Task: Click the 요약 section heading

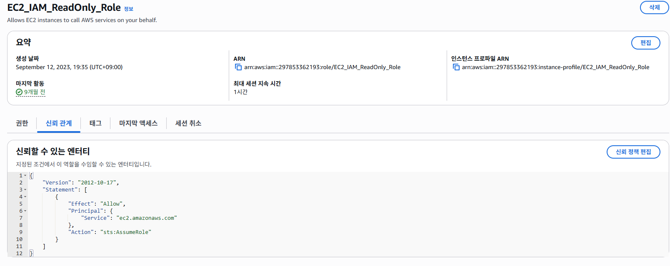Action: click(23, 42)
